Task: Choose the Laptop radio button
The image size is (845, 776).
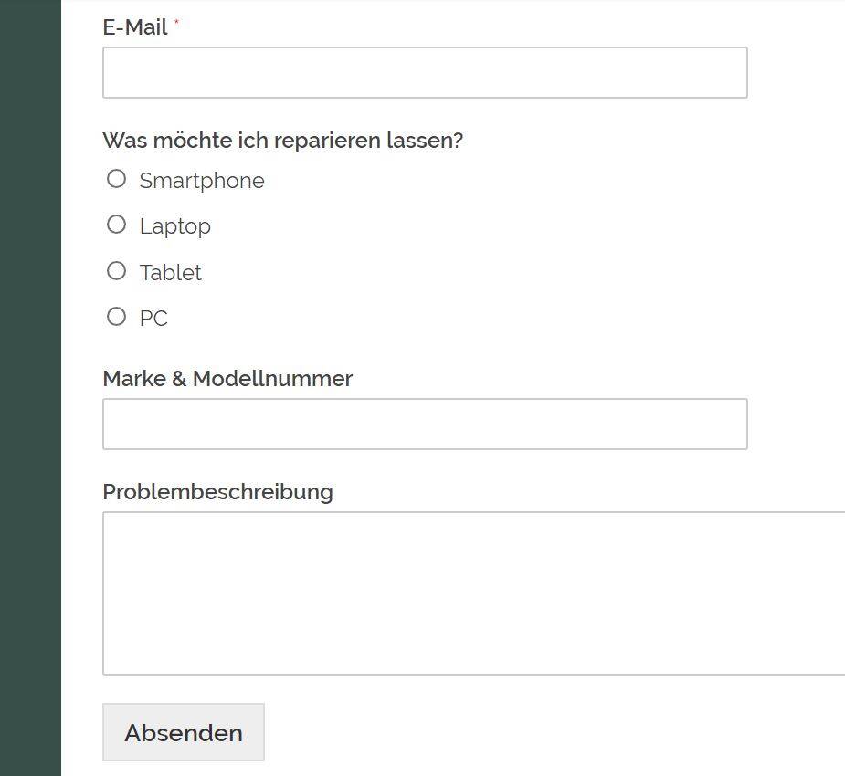Action: 116,225
